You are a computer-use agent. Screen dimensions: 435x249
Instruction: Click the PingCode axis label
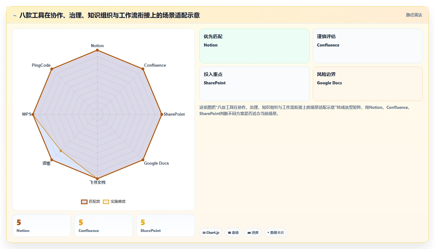click(x=41, y=65)
